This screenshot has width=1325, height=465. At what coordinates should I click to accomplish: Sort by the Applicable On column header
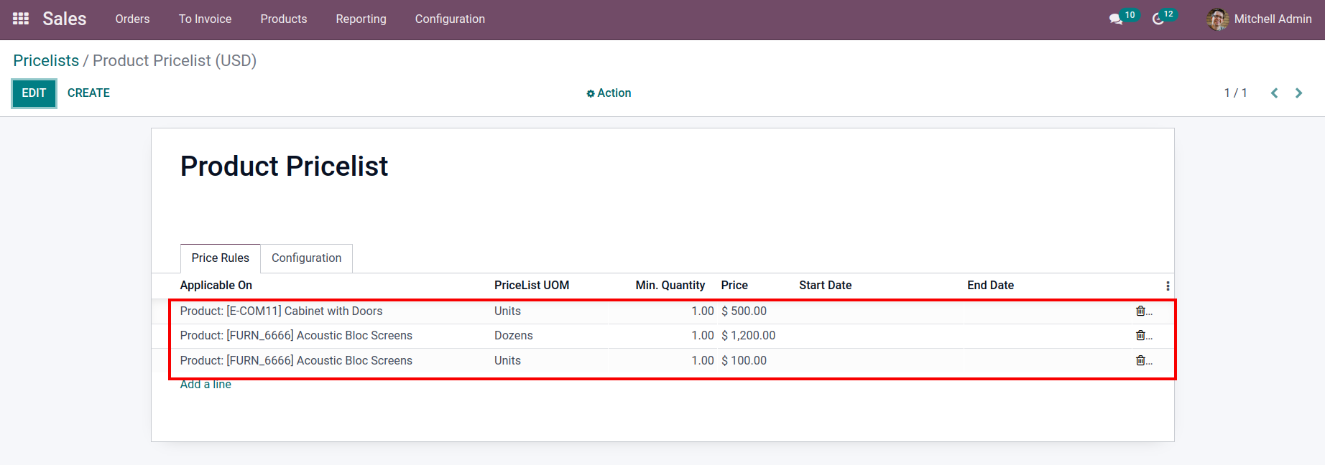[x=216, y=286]
